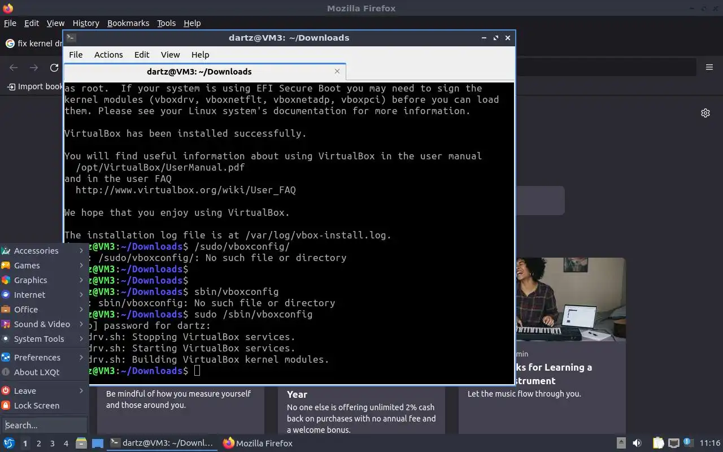The width and height of the screenshot is (723, 452).
Task: Click the Sound & Video category icon
Action: [x=6, y=324]
